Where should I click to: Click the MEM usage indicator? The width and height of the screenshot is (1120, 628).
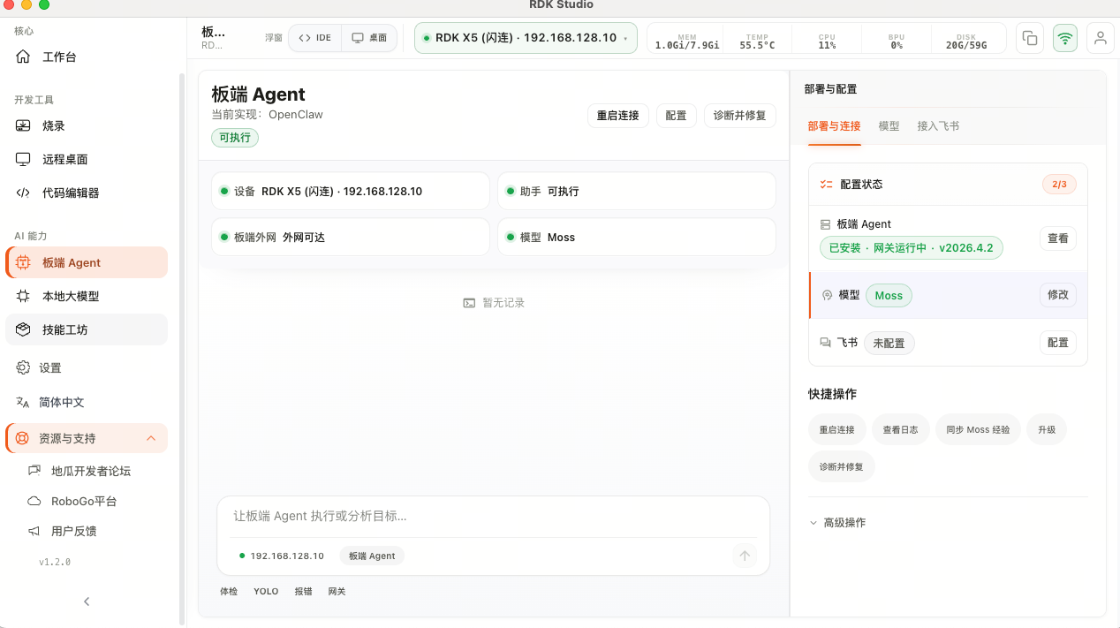point(687,42)
